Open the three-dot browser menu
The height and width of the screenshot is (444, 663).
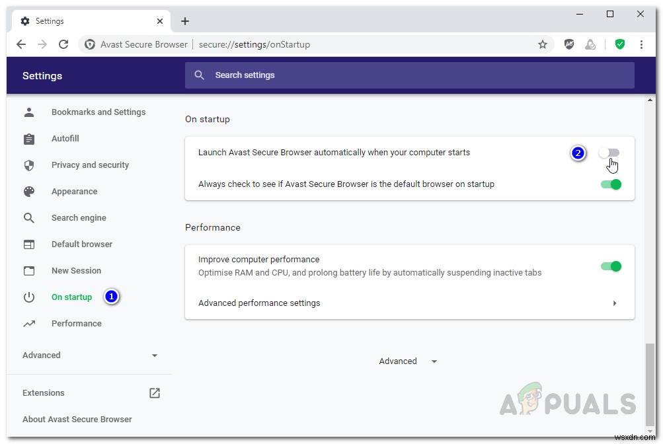tap(642, 44)
